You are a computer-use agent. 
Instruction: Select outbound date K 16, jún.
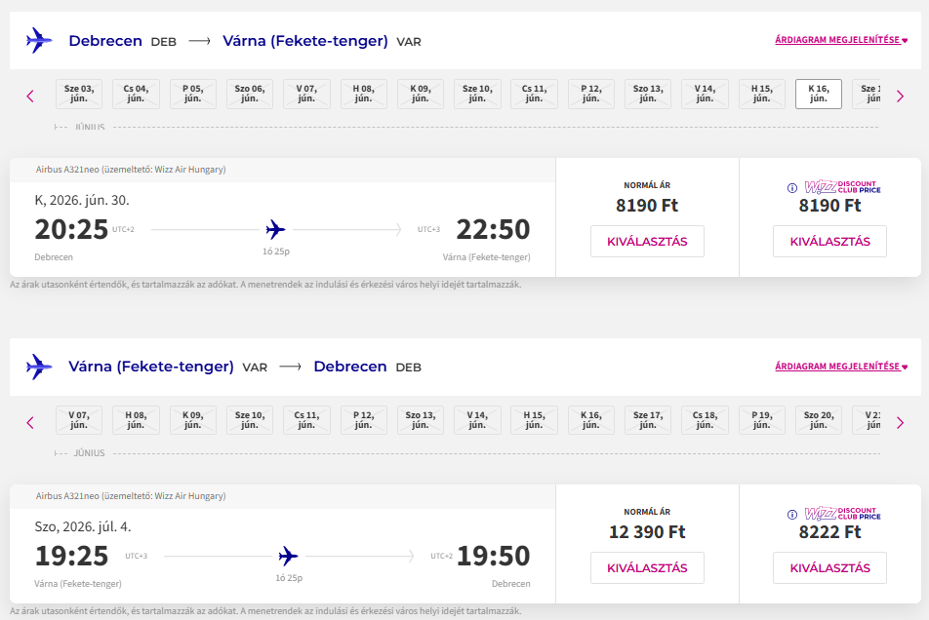818,94
